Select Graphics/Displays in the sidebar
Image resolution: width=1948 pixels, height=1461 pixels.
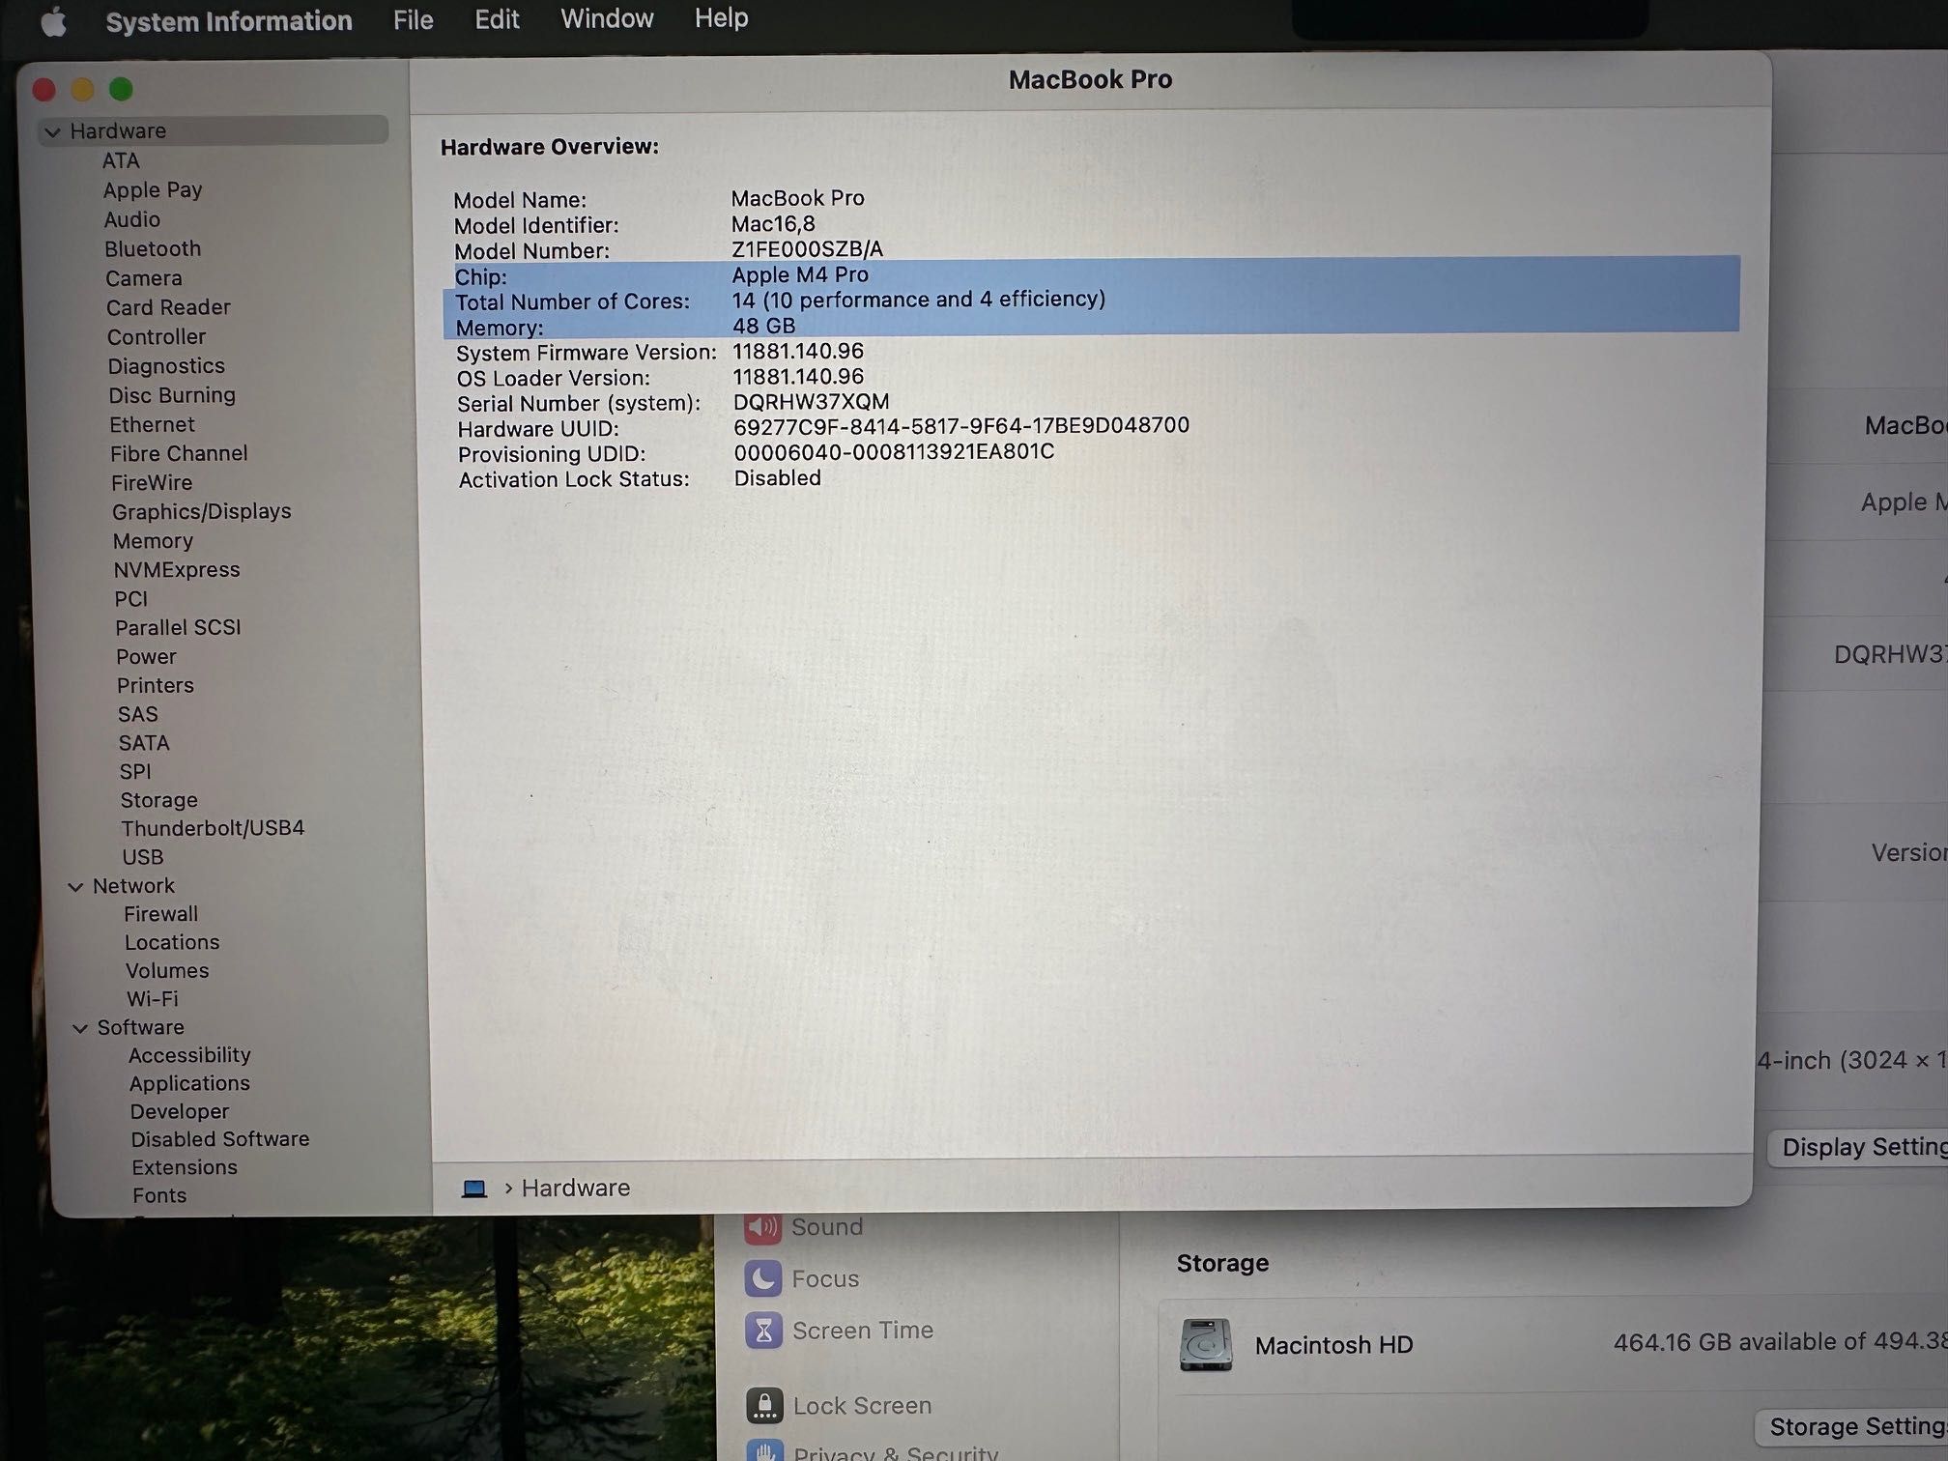click(201, 512)
